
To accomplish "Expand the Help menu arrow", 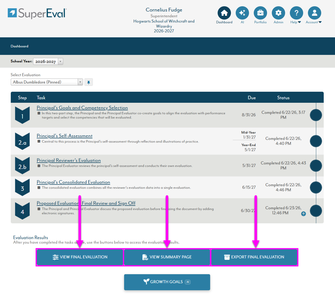I will click(x=299, y=22).
